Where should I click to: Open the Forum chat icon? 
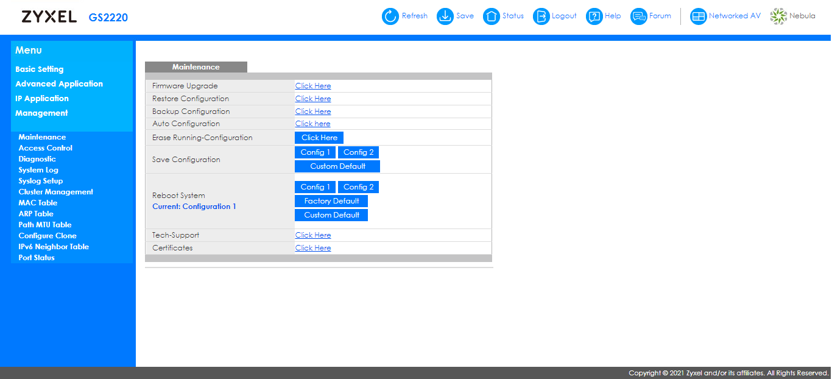click(638, 16)
